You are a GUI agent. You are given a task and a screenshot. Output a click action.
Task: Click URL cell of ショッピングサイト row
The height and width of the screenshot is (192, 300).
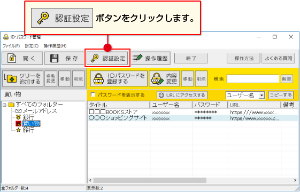(255, 118)
